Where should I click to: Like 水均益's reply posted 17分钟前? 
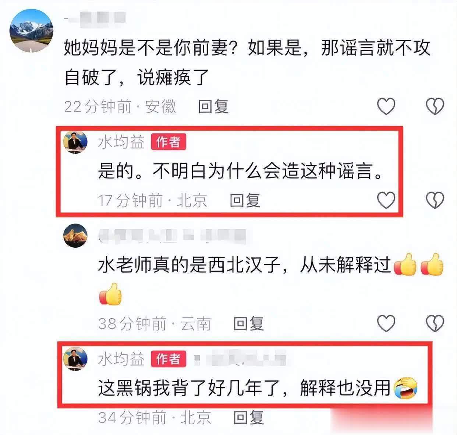point(386,200)
